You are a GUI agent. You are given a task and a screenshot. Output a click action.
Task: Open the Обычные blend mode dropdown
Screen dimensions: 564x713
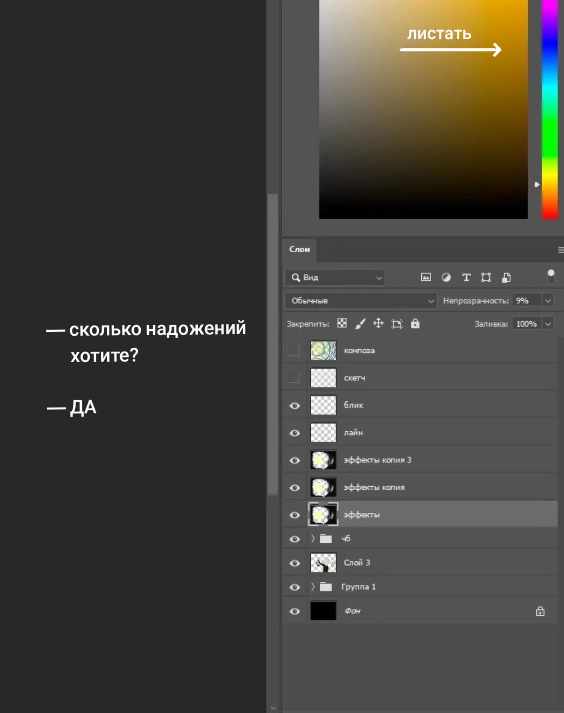[x=361, y=301]
